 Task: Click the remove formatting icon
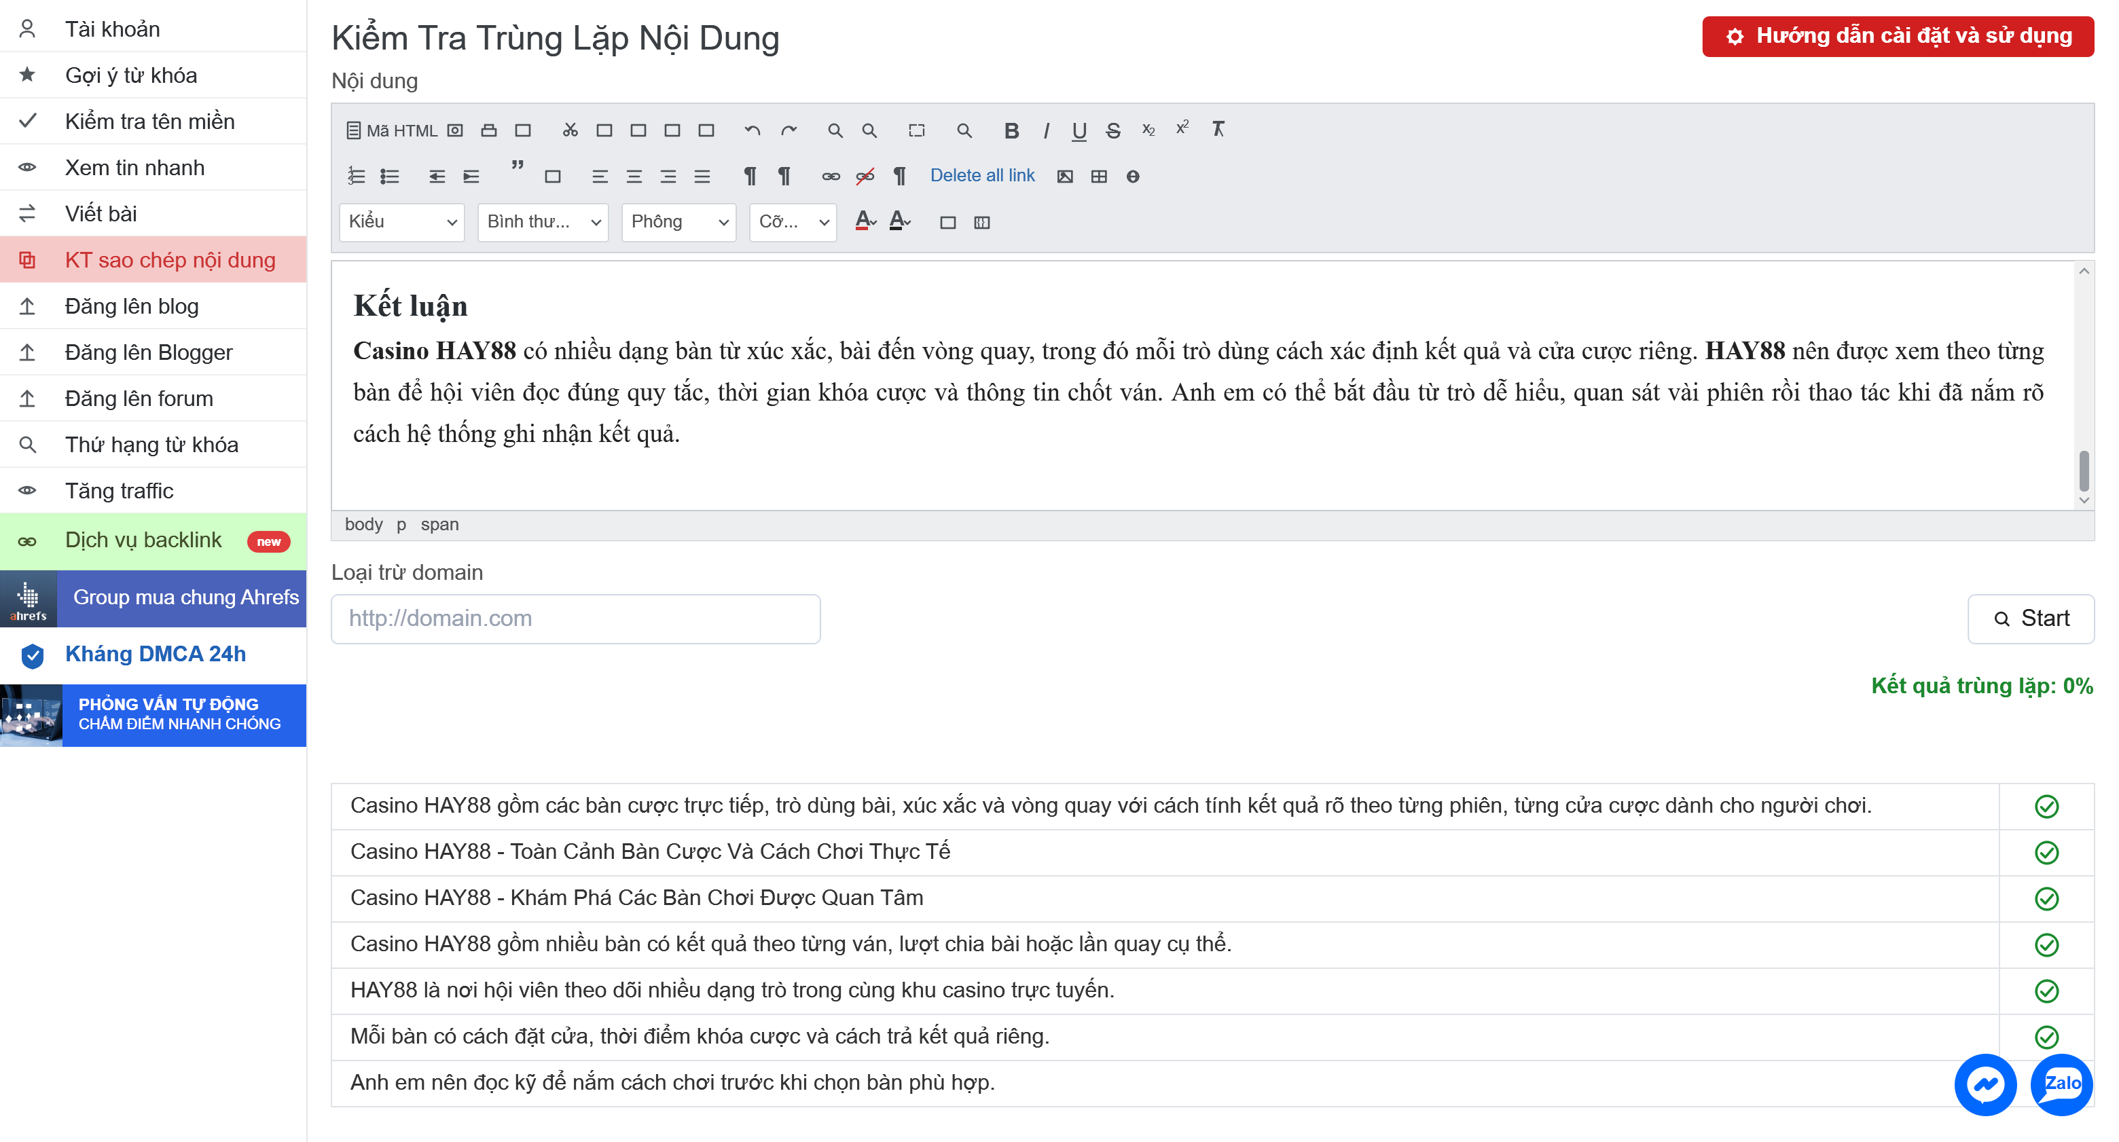pos(1218,130)
